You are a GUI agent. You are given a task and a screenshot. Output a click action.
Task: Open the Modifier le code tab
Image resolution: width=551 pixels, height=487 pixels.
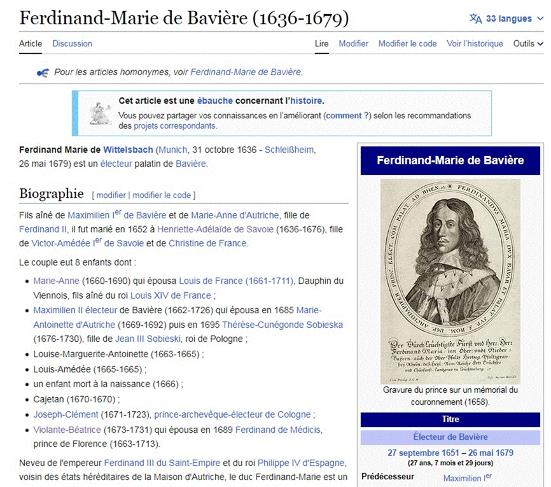(x=407, y=43)
